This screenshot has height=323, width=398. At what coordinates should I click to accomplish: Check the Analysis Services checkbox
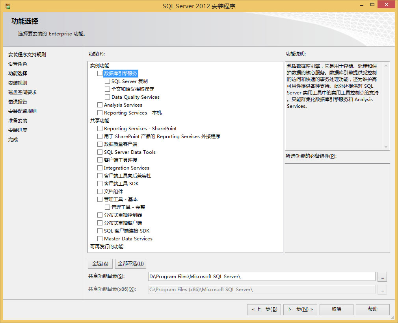[x=100, y=105]
